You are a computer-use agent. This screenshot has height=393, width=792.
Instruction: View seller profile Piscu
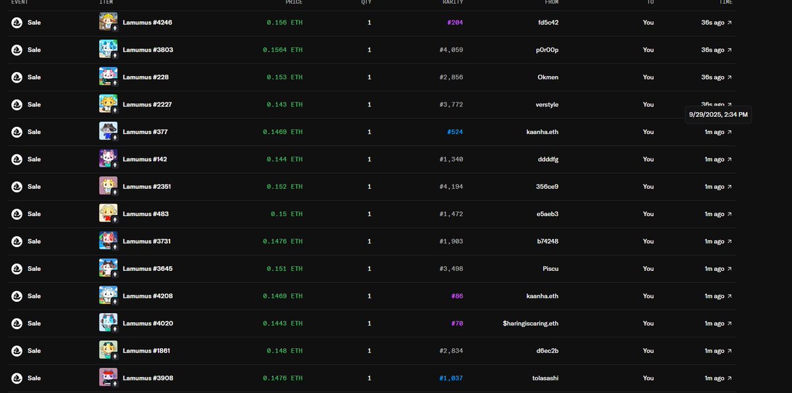(x=550, y=269)
